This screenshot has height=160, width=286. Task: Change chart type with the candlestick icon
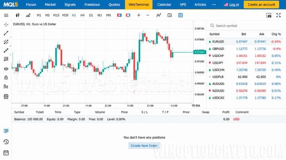click(17, 15)
